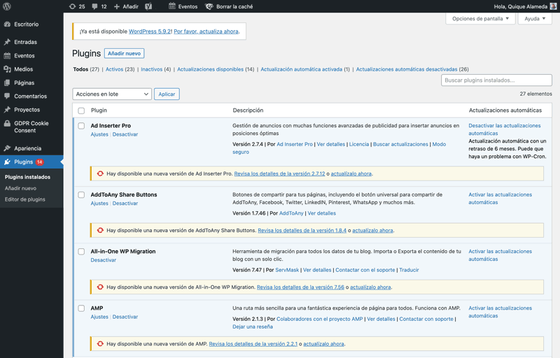Tick the AMP plugin checkbox
Screen dimensions: 560x358
coord(81,308)
